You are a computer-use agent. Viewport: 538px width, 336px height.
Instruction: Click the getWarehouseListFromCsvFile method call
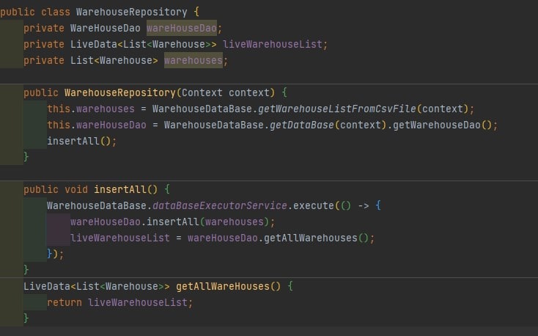[x=337, y=109]
